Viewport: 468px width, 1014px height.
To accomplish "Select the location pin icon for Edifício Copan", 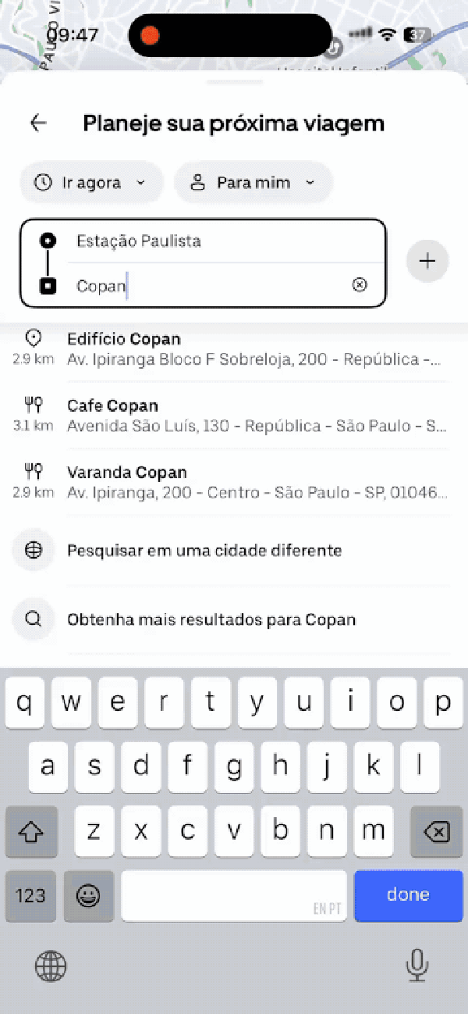I will tap(33, 339).
